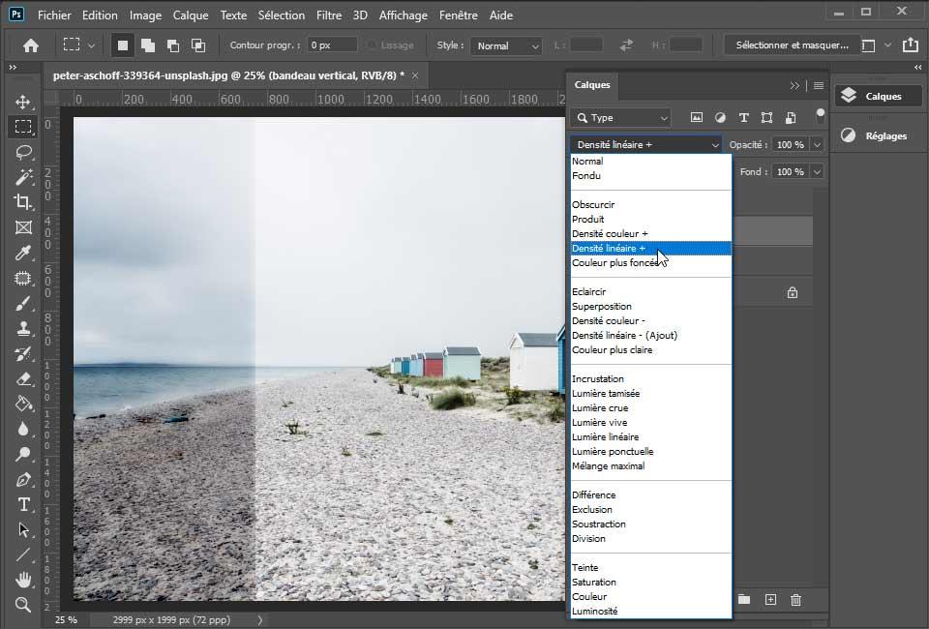Create a new layer group
This screenshot has height=629, width=929.
[x=744, y=600]
